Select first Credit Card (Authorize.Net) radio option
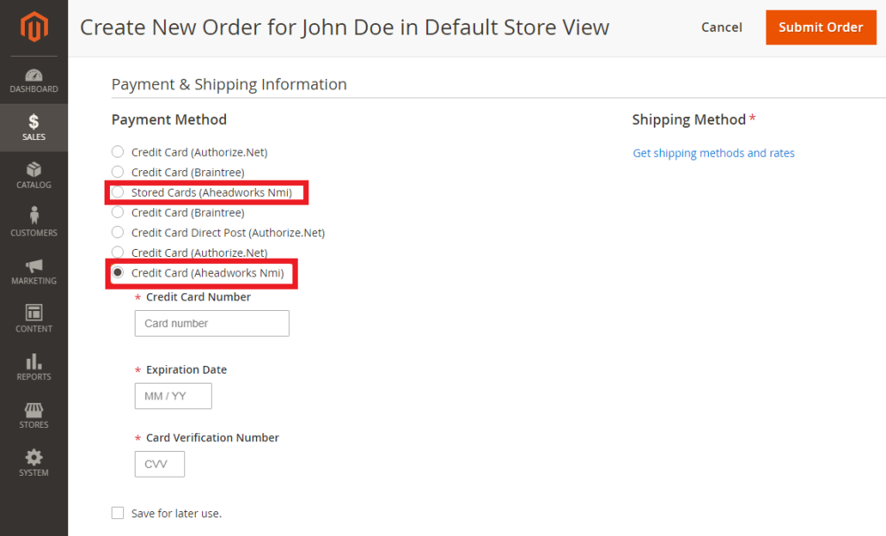Image resolution: width=886 pixels, height=536 pixels. 118,151
